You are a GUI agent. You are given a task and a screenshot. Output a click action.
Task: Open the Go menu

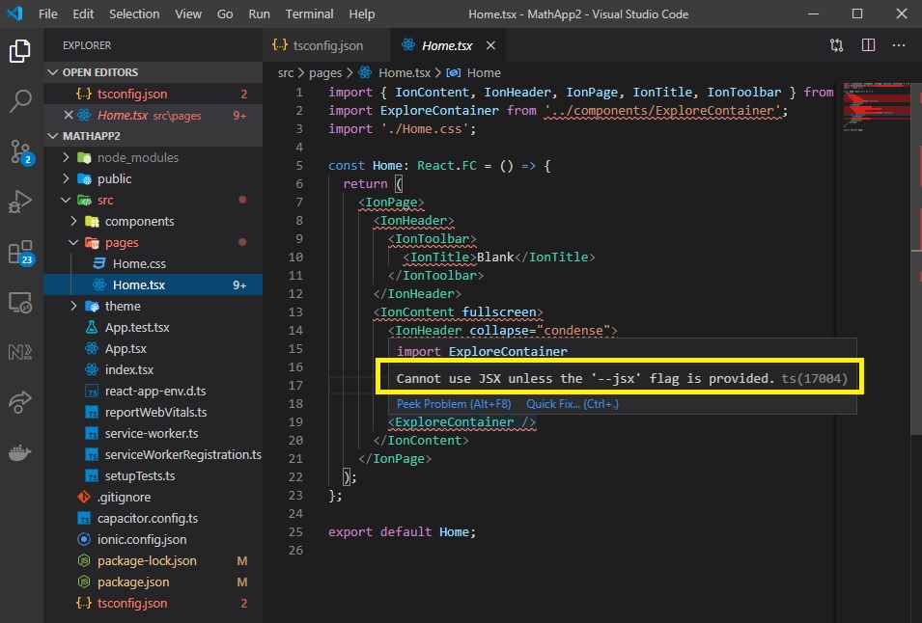tap(224, 14)
